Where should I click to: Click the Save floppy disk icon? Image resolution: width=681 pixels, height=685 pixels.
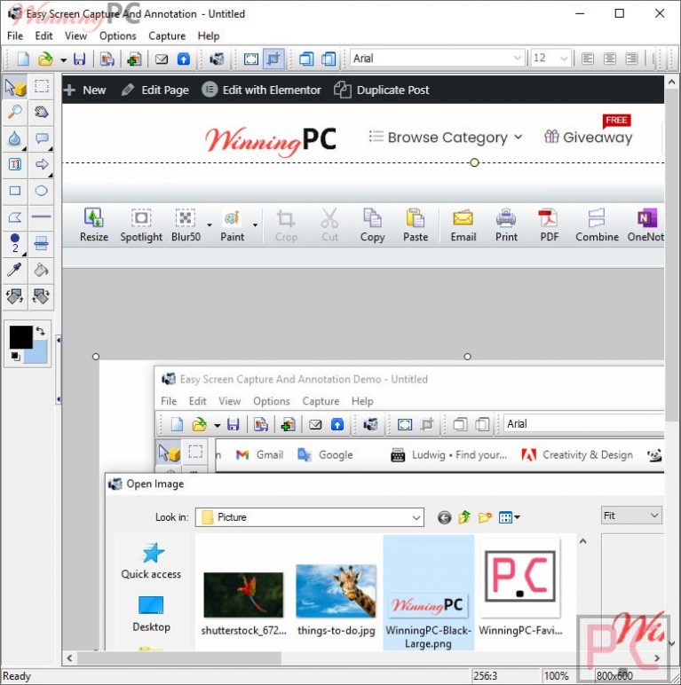[x=79, y=59]
